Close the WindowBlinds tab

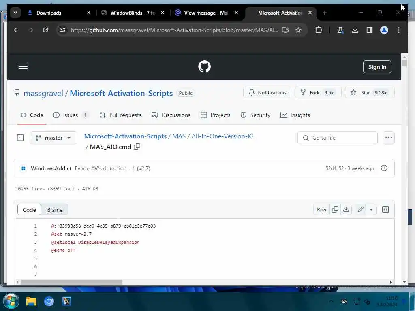tap(163, 13)
